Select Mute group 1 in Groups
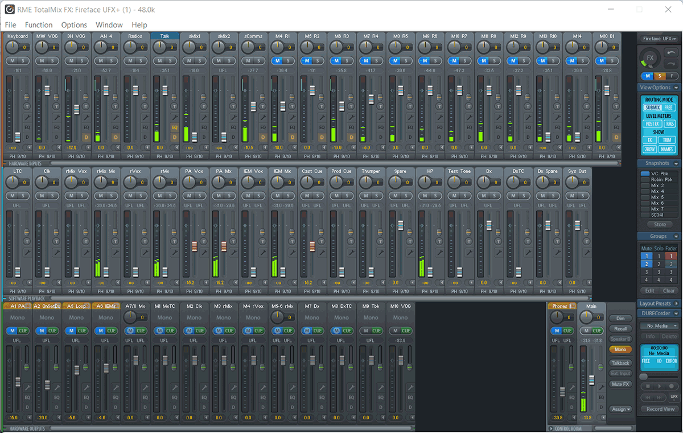The height and width of the screenshot is (433, 683). pyautogui.click(x=647, y=257)
